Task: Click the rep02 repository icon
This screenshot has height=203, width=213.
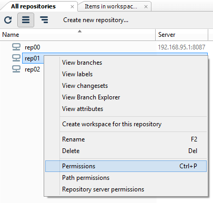Action: point(16,69)
